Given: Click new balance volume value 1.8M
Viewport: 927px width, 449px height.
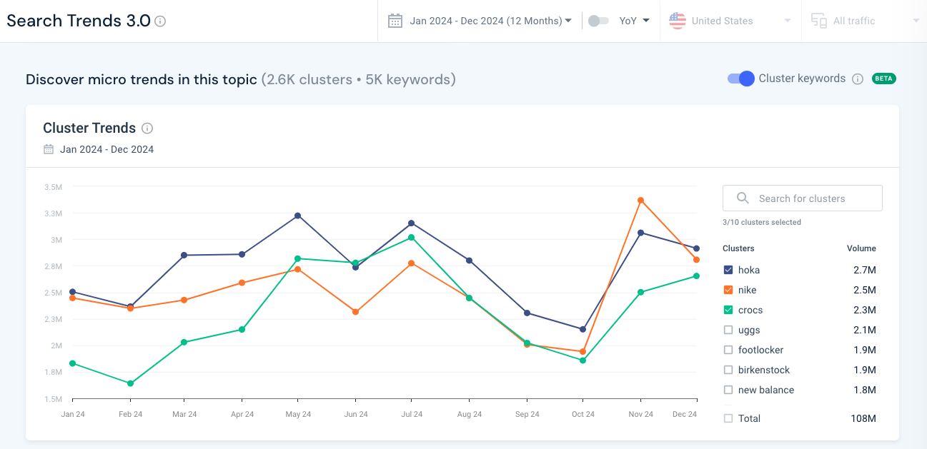Looking at the screenshot, I should [864, 390].
